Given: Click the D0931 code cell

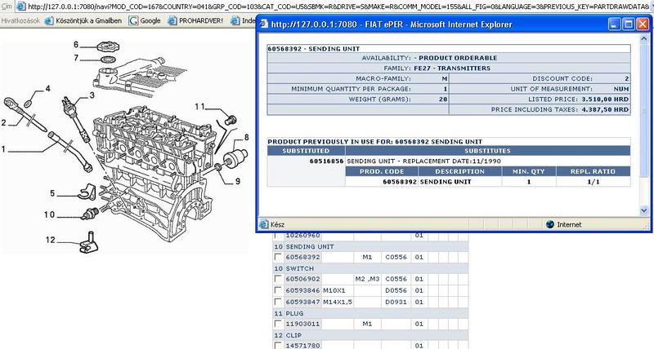Looking at the screenshot, I should coord(396,302).
